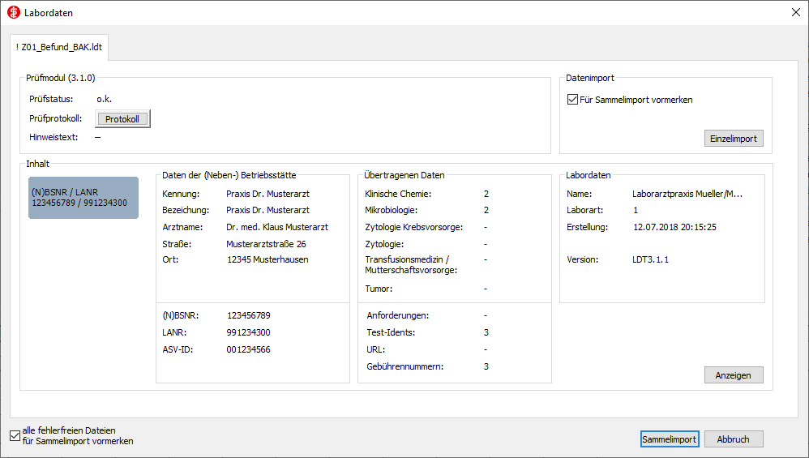Open the Protokoll test report
The image size is (809, 458).
point(122,118)
